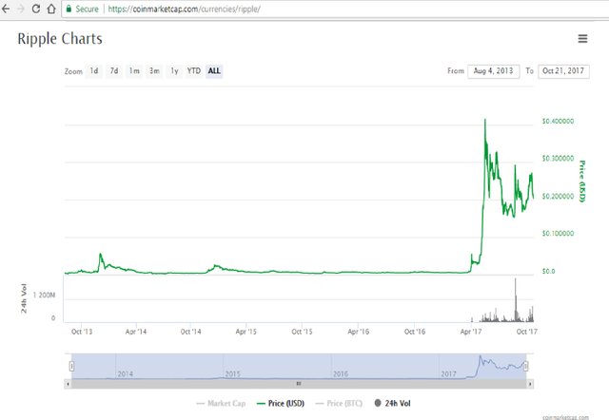The height and width of the screenshot is (420, 609).
Task: Click the $0.200000 axis label
Action: tap(558, 197)
